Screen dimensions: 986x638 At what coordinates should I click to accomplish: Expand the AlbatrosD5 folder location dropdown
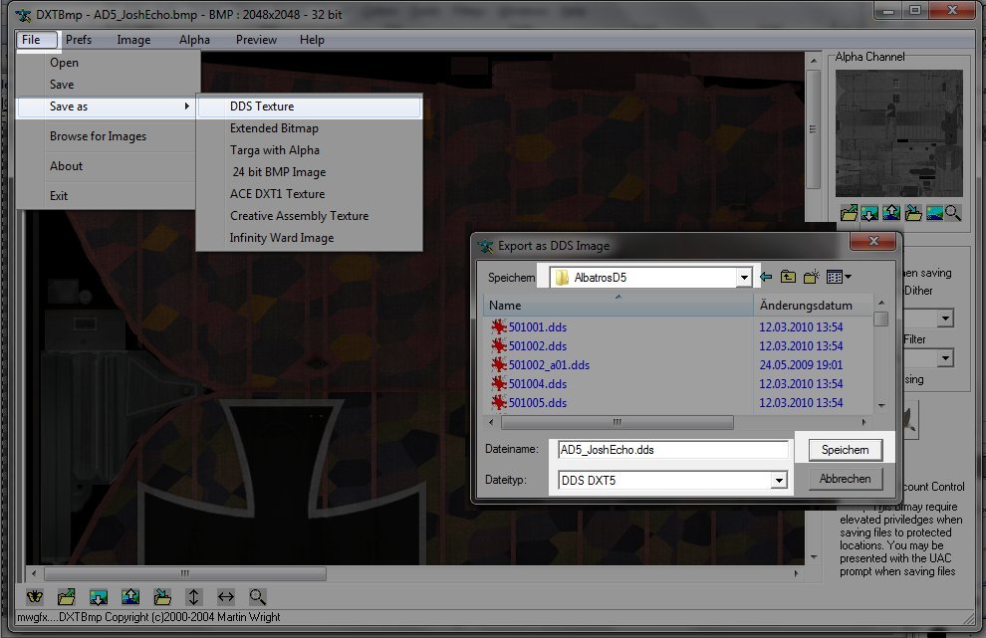click(743, 278)
